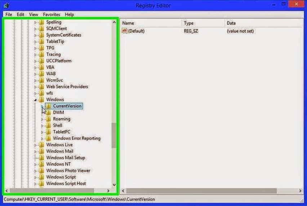Image resolution: width=307 pixels, height=206 pixels.
Task: Select the (Default) value entry
Action: point(136,31)
